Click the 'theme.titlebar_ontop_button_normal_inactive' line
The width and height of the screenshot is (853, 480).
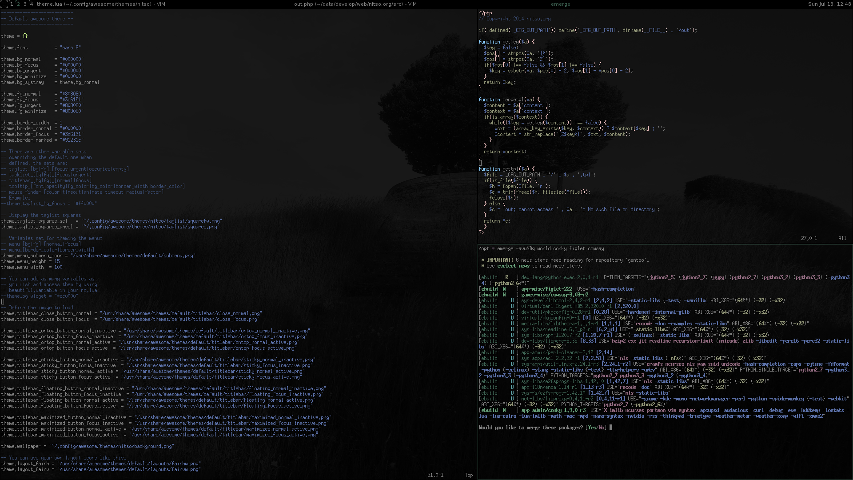tap(155, 331)
